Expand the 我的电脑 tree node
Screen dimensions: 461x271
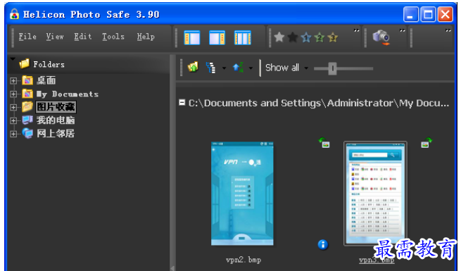pyautogui.click(x=13, y=120)
